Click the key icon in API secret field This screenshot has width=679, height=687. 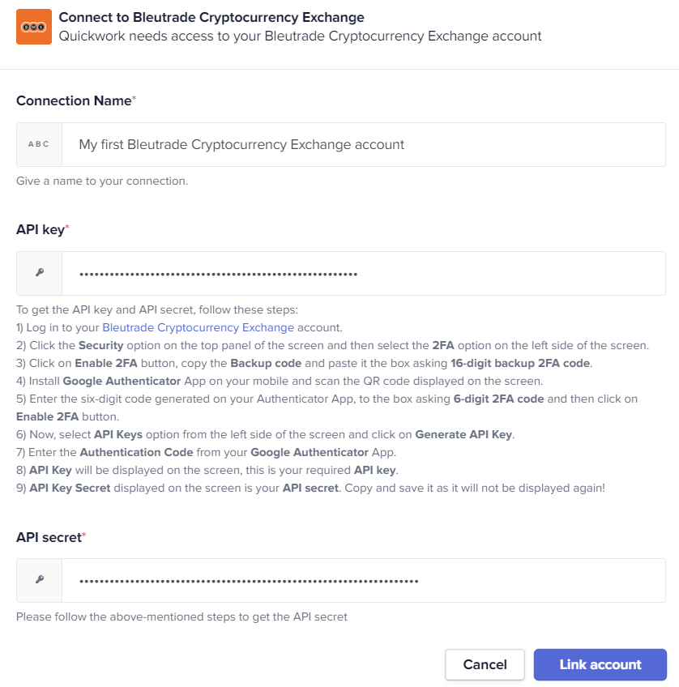pos(39,580)
